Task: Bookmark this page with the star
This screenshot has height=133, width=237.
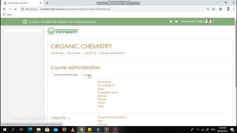Action: coord(213,9)
